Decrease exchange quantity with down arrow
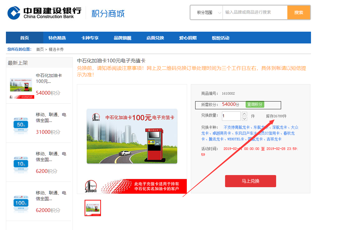 [244, 119]
